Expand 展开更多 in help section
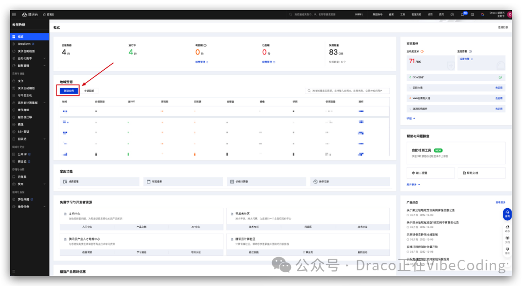The image size is (522, 286). click(413, 184)
